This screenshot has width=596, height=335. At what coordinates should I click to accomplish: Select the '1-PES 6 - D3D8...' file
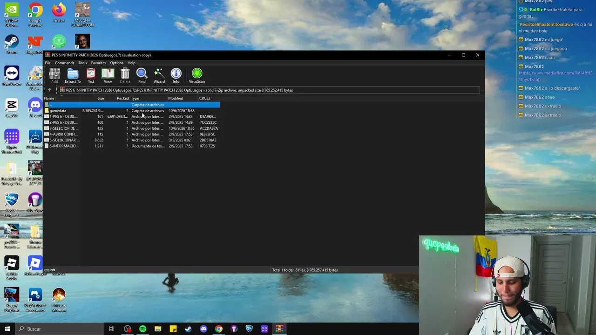tap(131, 116)
